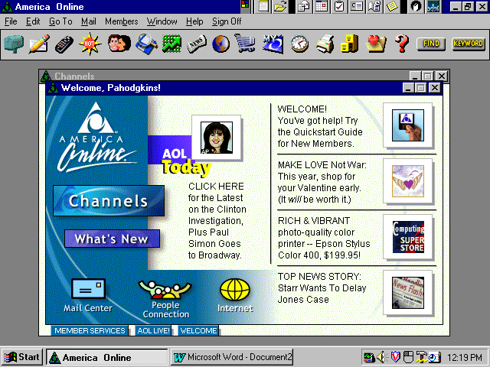The height and width of the screenshot is (367, 490).
Task: Click the News Flash newspaper thumbnail
Action: pyautogui.click(x=408, y=293)
